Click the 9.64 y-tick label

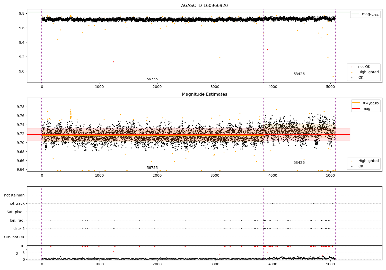tap(21, 169)
